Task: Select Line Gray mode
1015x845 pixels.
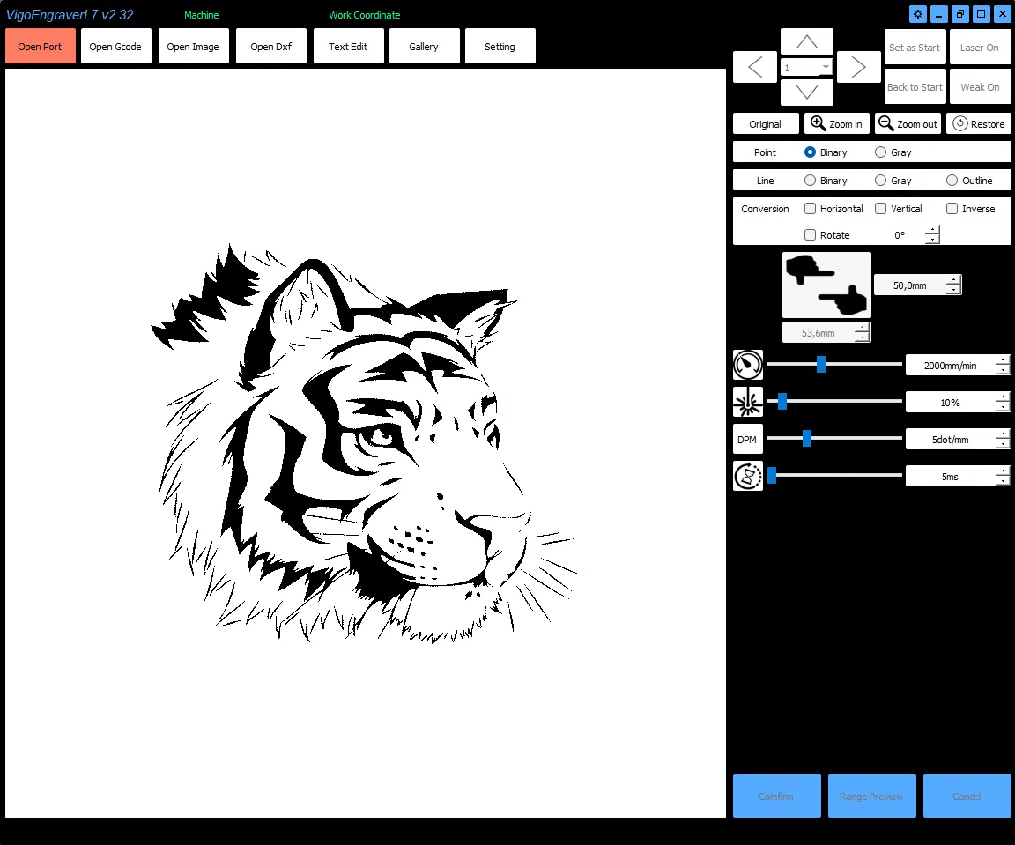Action: pos(880,181)
